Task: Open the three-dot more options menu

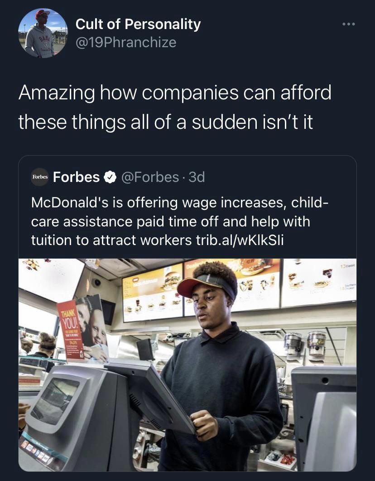Action: (349, 24)
